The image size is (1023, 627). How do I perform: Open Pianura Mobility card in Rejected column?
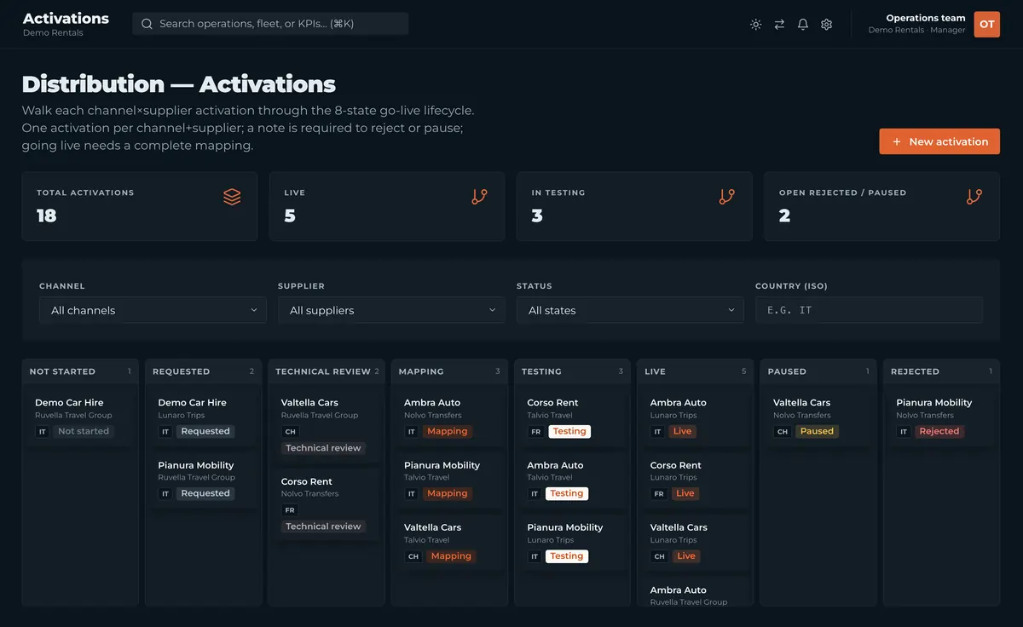tap(941, 417)
